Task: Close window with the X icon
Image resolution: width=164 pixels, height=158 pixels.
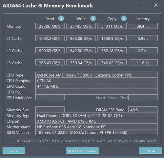Action: [x=156, y=5]
